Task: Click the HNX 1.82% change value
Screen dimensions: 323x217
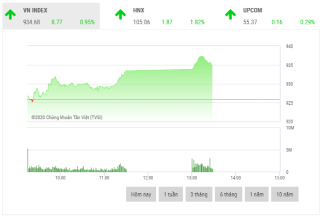Action: 197,22
